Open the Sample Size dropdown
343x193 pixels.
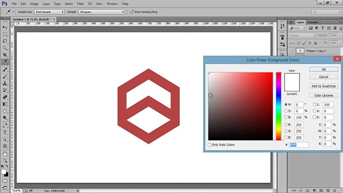click(x=49, y=12)
